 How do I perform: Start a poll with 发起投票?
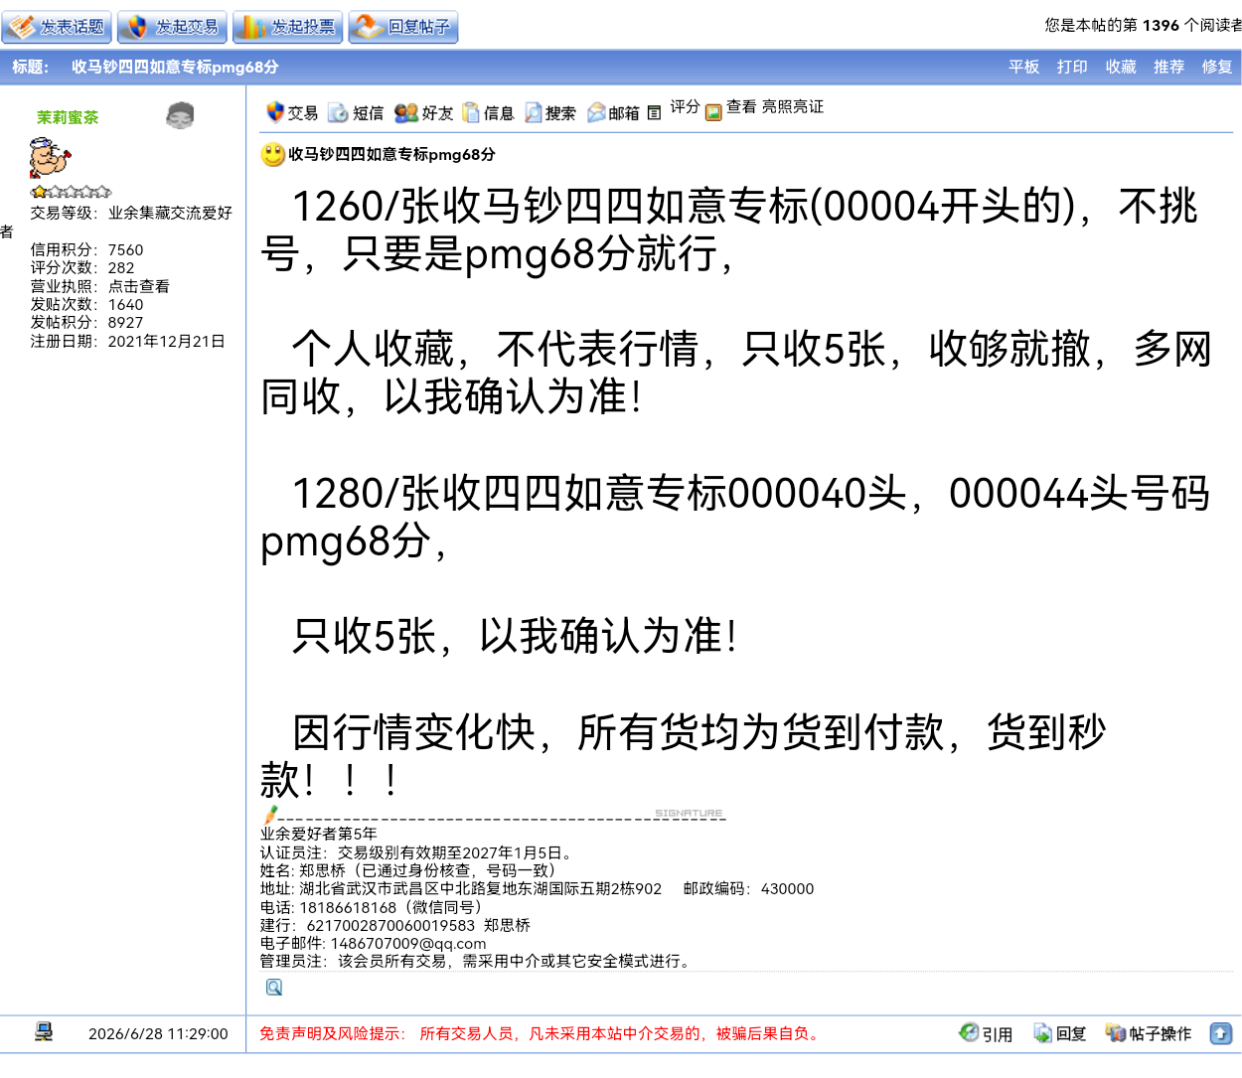point(287,27)
